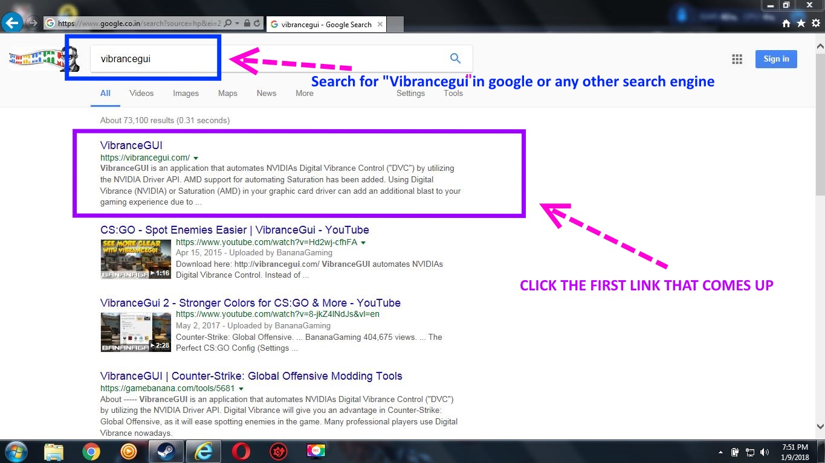Click the volume speaker tray icon
The height and width of the screenshot is (463, 825).
(765, 452)
